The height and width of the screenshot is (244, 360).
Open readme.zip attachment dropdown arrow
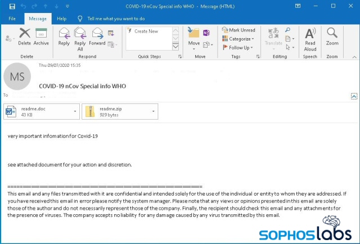click(153, 111)
